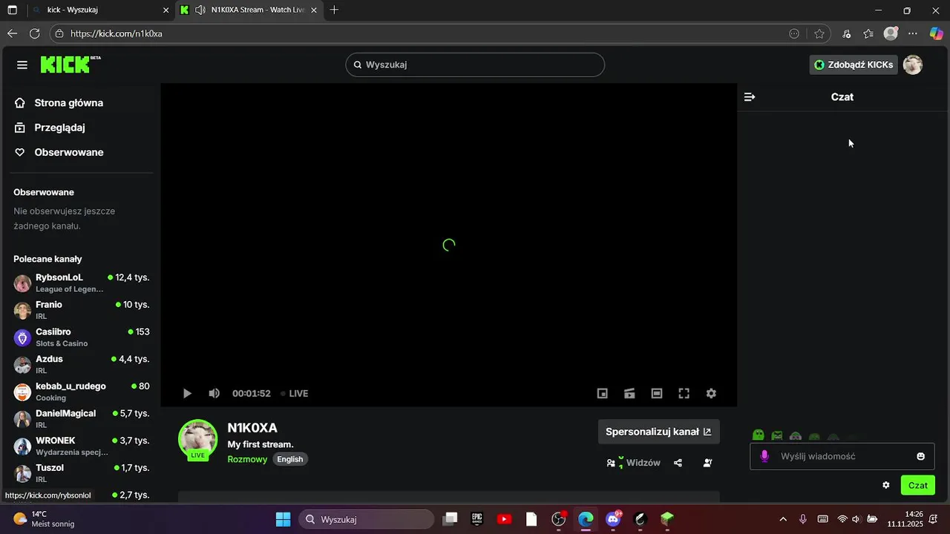Viewport: 950px width, 534px height.
Task: Click the Wyszukaj search field on Kick
Action: pos(475,65)
